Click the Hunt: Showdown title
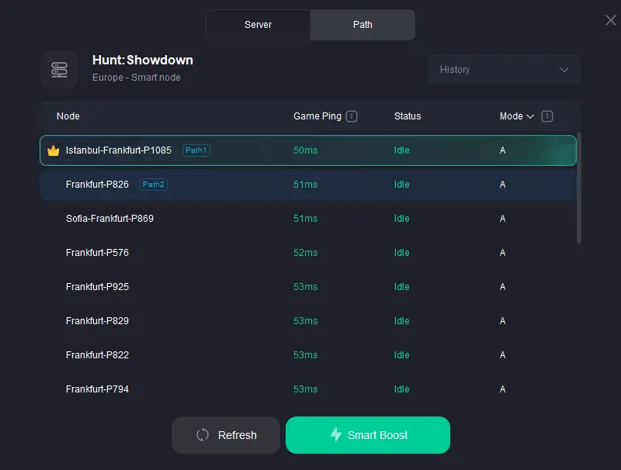Screen dimensions: 621x470 tap(143, 60)
